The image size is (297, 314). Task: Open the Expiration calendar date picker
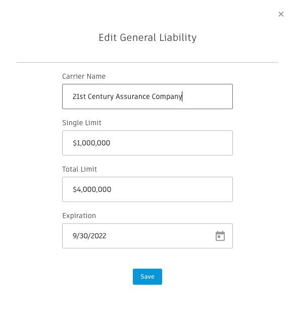(x=220, y=236)
